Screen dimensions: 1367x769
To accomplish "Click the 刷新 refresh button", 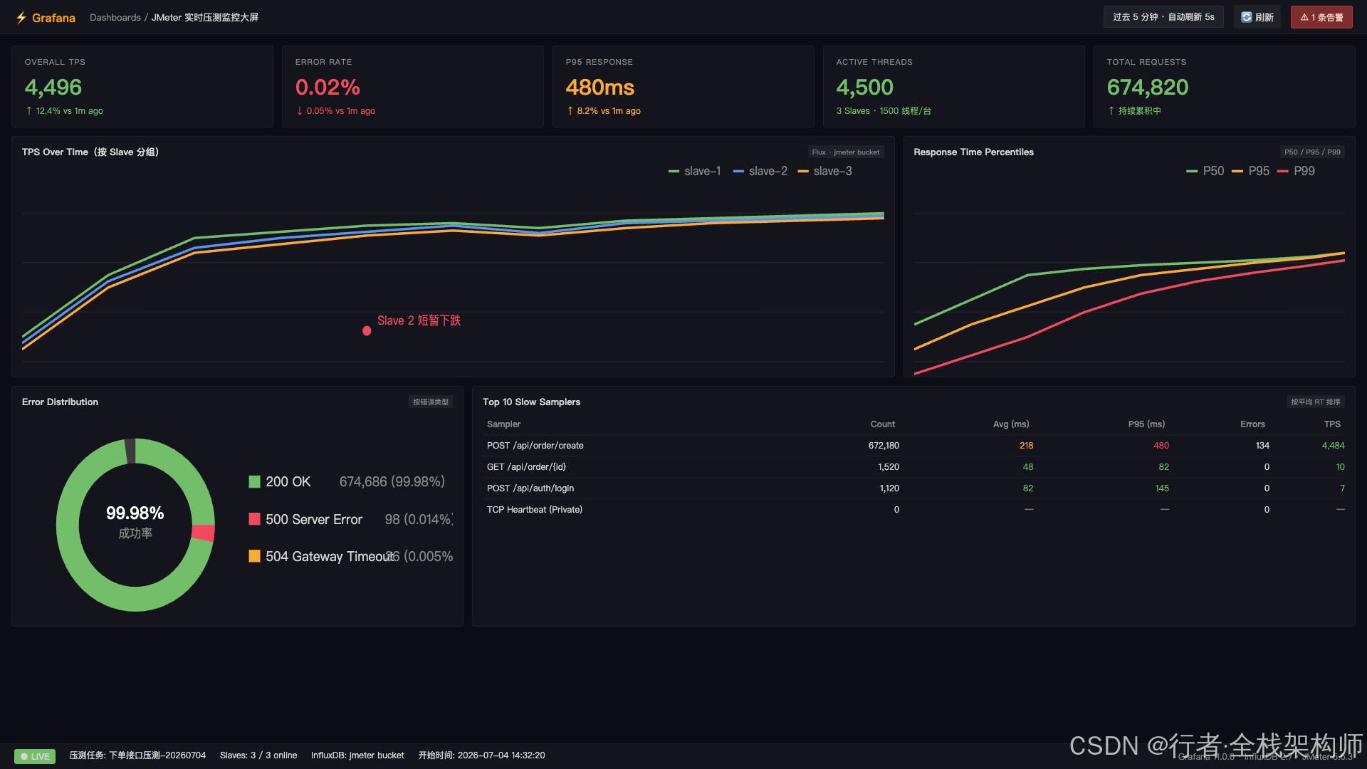I will [x=1257, y=17].
